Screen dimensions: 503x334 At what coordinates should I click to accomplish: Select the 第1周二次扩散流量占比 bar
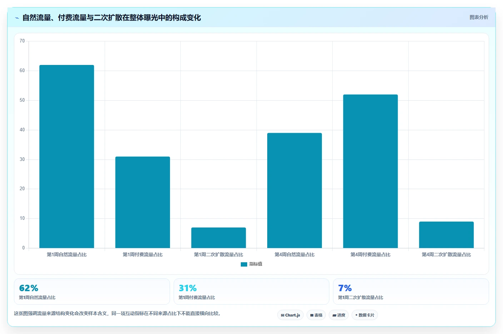[x=219, y=238]
